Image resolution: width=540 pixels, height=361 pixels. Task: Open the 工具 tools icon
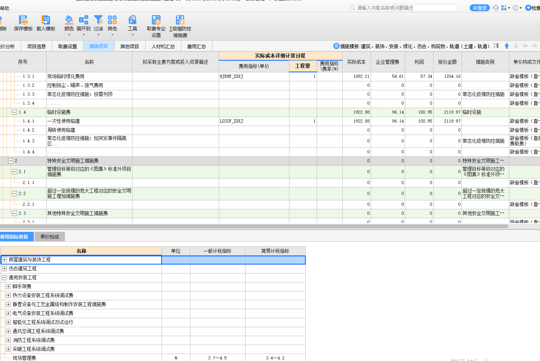[x=132, y=20]
